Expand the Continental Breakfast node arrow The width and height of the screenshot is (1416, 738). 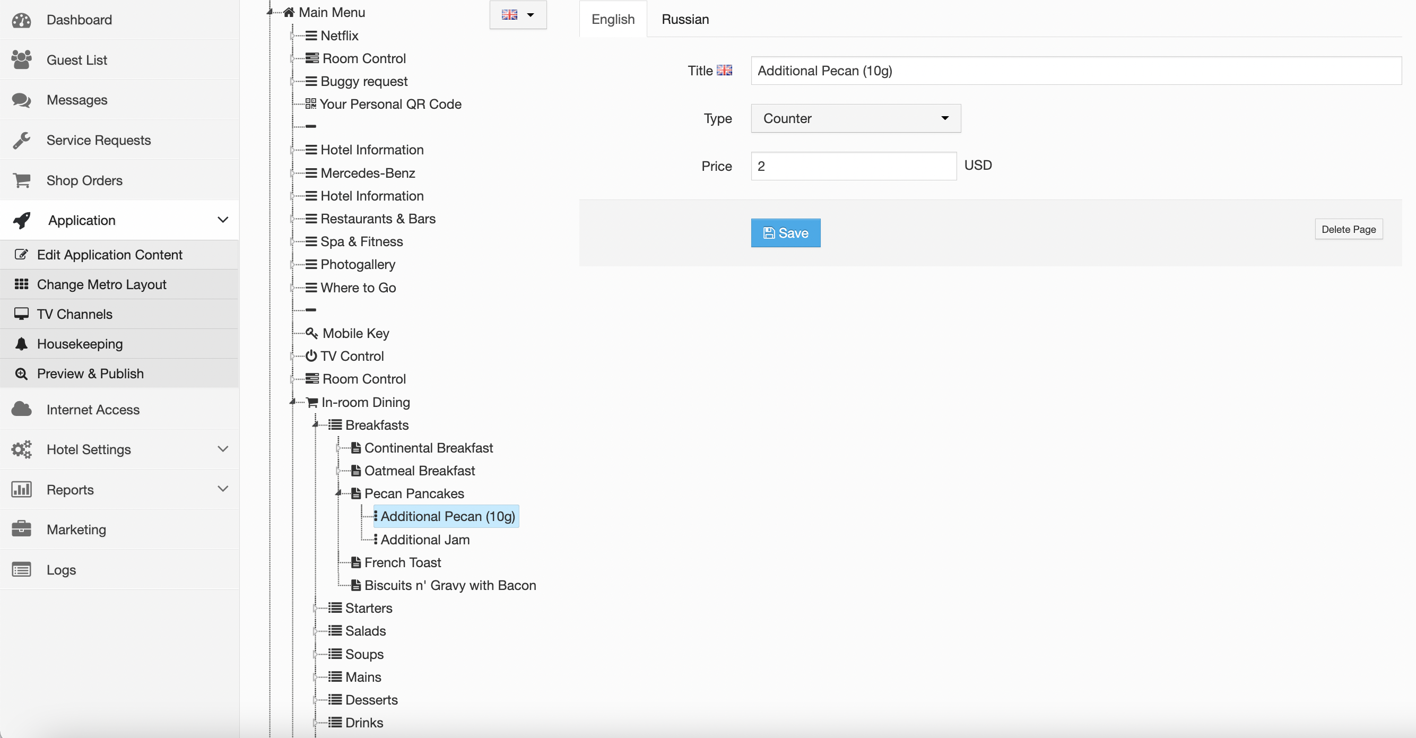(x=338, y=448)
